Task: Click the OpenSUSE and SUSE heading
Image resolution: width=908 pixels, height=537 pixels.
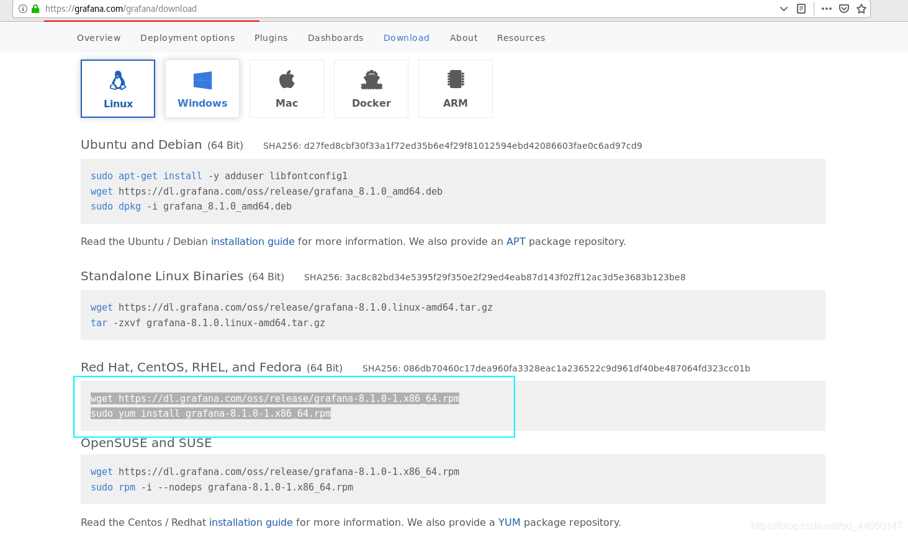Action: [x=146, y=443]
